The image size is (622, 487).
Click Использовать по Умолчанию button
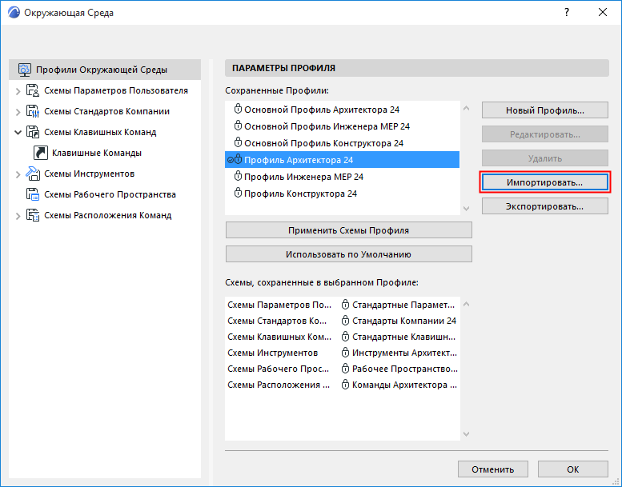(x=349, y=254)
